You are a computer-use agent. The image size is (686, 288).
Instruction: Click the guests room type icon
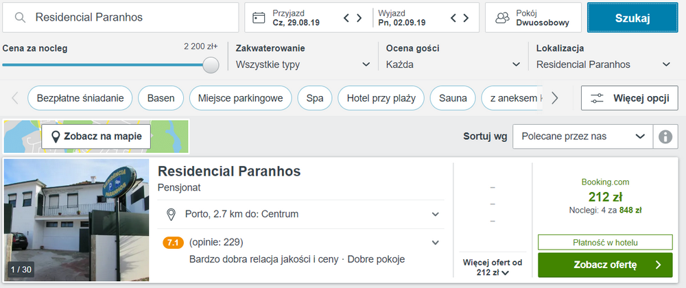(x=502, y=17)
